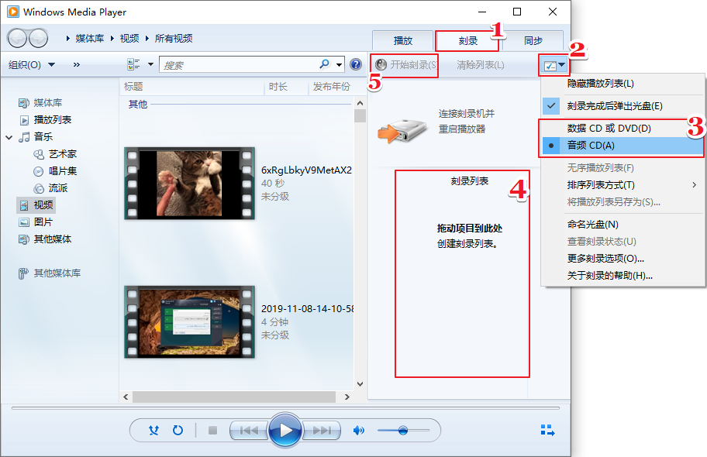Viewport: 707px width, 457px height.
Task: Go forward with the round forward arrow button
Action: pyautogui.click(x=39, y=38)
